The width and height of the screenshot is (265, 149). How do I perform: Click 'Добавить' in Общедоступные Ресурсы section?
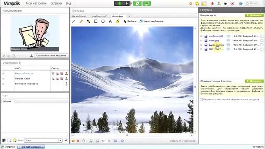click(254, 81)
